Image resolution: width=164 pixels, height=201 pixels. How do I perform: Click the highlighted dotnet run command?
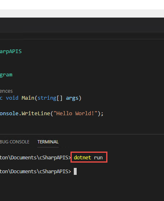(x=88, y=158)
